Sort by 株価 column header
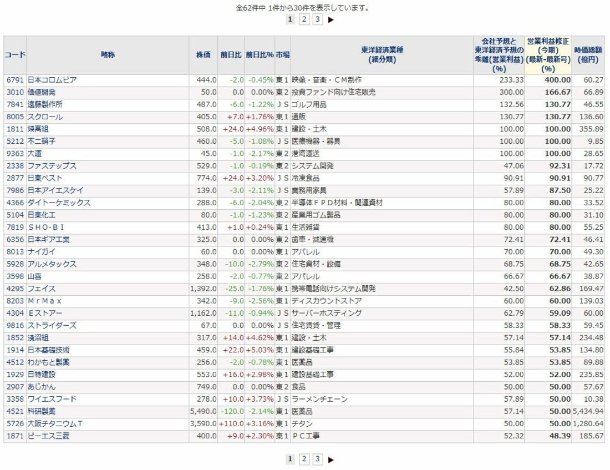The height and width of the screenshot is (470, 610). click(203, 55)
